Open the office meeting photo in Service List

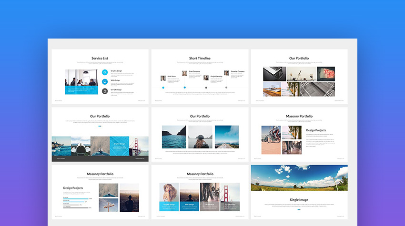click(81, 82)
